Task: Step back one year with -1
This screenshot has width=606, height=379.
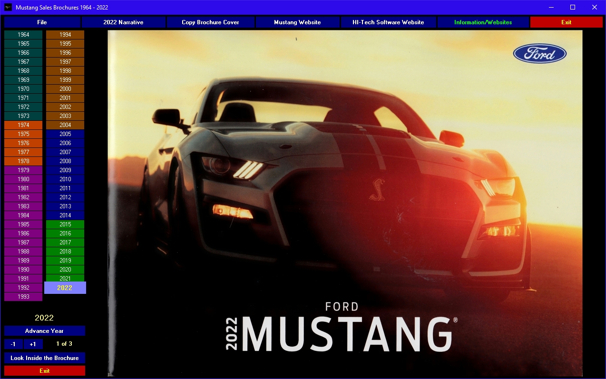Action: coord(13,344)
